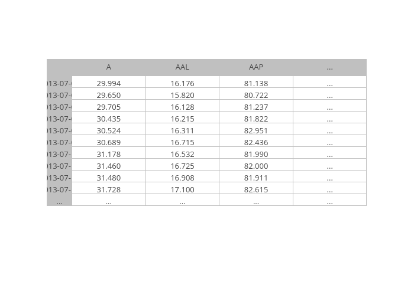This screenshot has height=295, width=414.
Task: Select the AAL value 15.820
Action: (182, 95)
